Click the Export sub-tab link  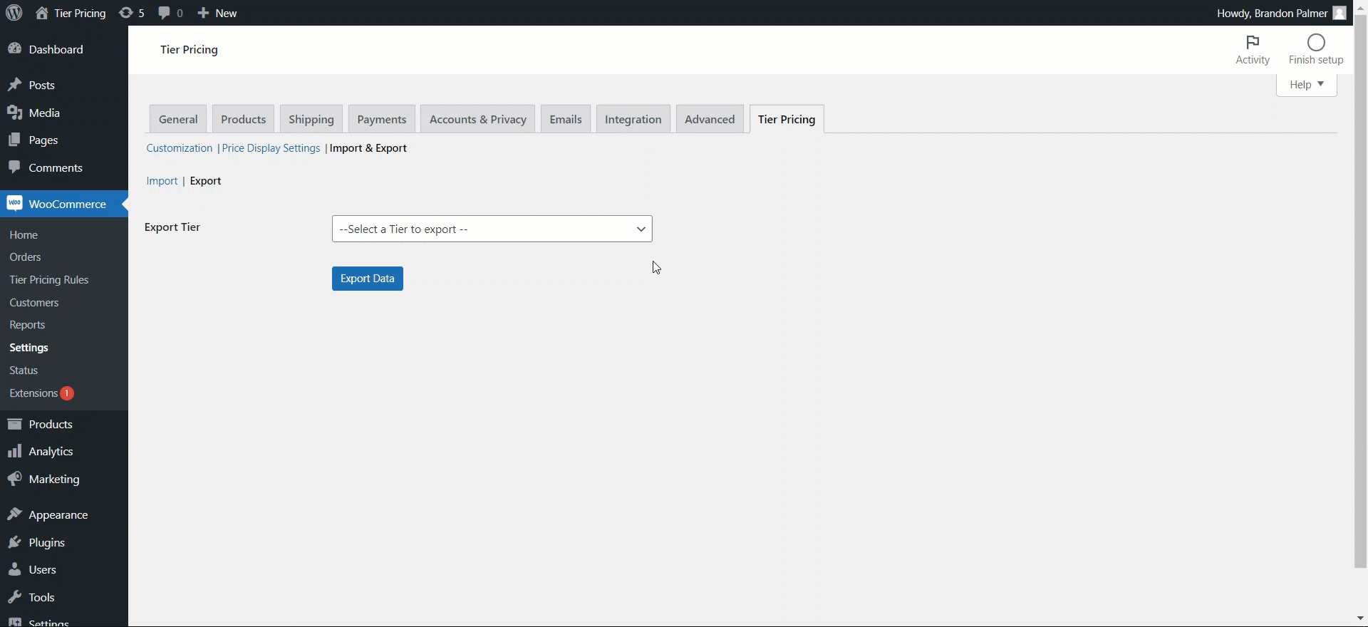(206, 181)
